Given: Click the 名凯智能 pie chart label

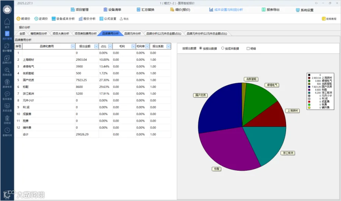Looking at the screenshot, I should click(x=252, y=79).
